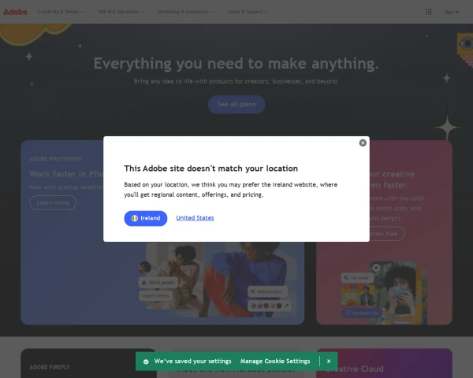Dismiss the saved settings banner
The image size is (473, 378).
[329, 361]
